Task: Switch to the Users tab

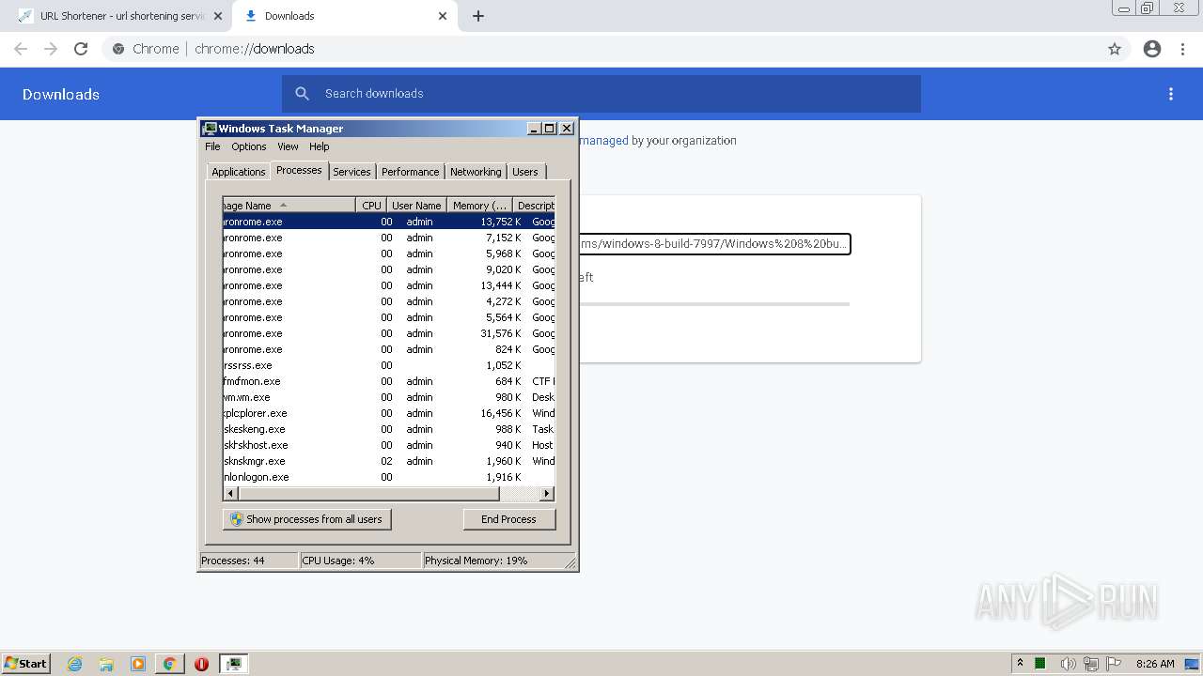Action: coord(525,172)
